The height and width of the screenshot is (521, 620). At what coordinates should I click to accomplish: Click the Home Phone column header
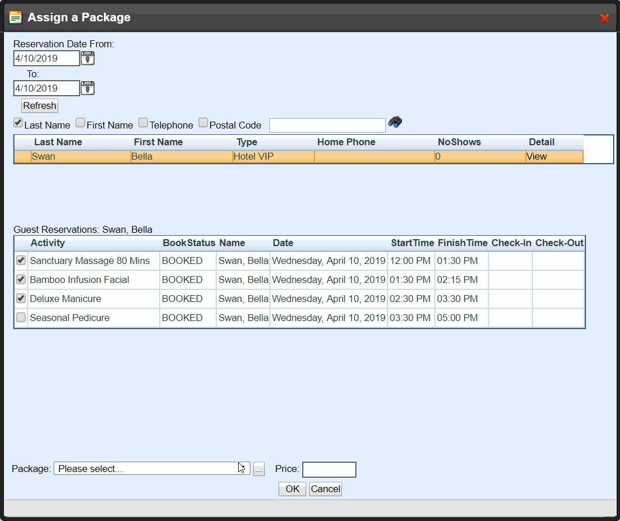click(347, 142)
